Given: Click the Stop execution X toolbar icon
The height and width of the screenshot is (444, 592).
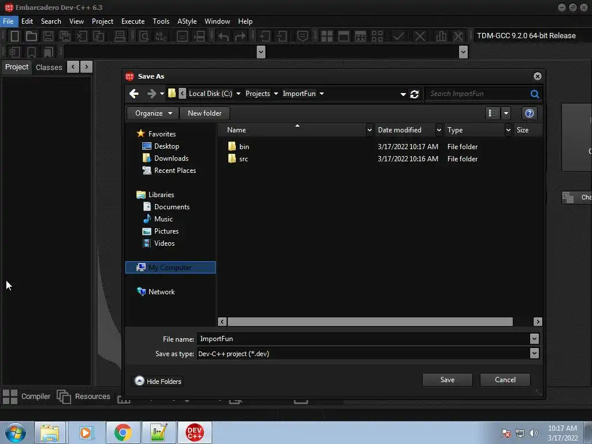Looking at the screenshot, I should coord(420,36).
